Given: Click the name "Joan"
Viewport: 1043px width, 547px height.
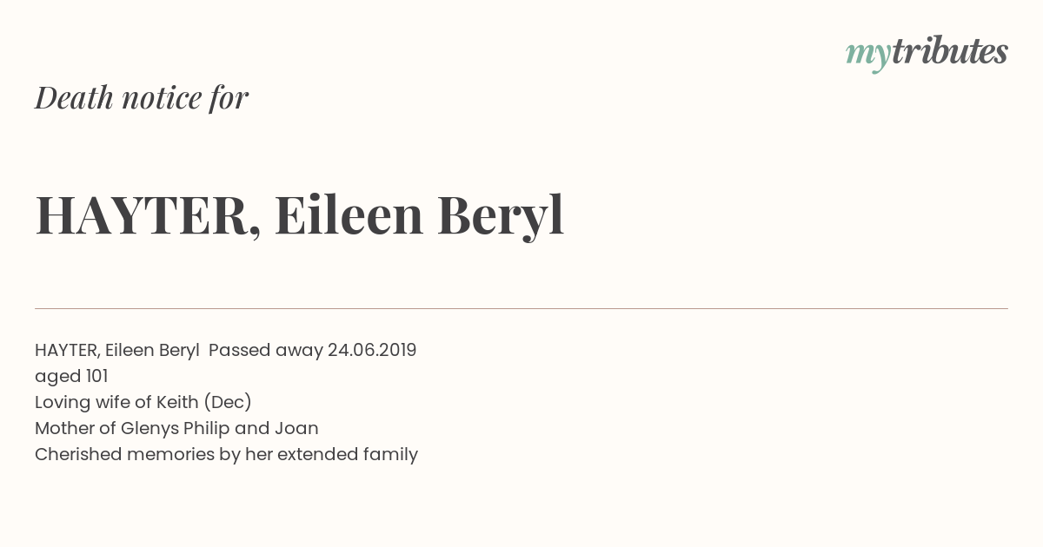Looking at the screenshot, I should coord(296,428).
